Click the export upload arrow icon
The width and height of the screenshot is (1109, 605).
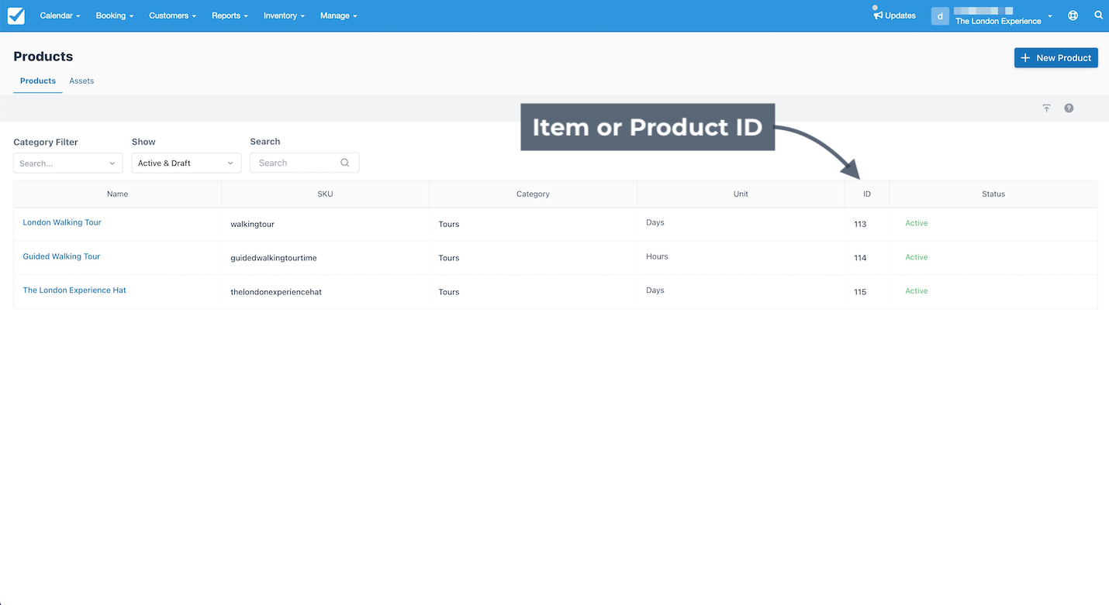pyautogui.click(x=1046, y=108)
